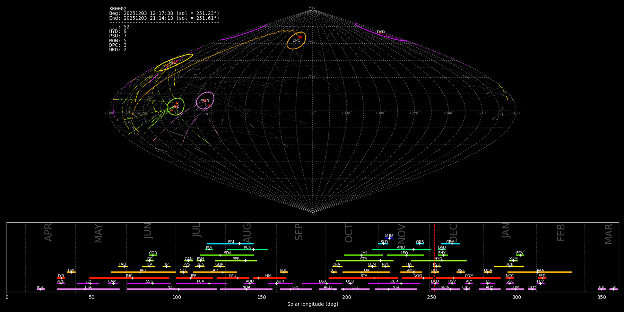The width and height of the screenshot is (624, 312).
Task: Select the cyan GEM shower bar
Action: (450, 244)
